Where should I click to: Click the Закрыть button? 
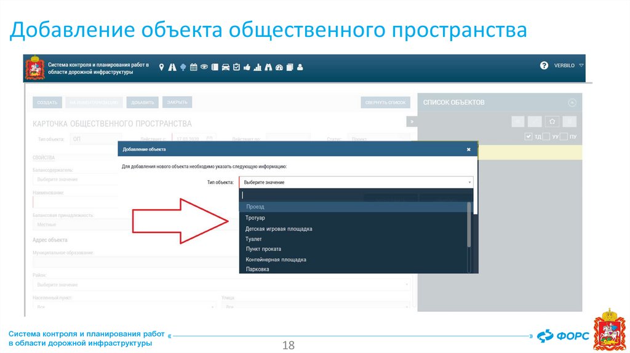click(x=177, y=102)
